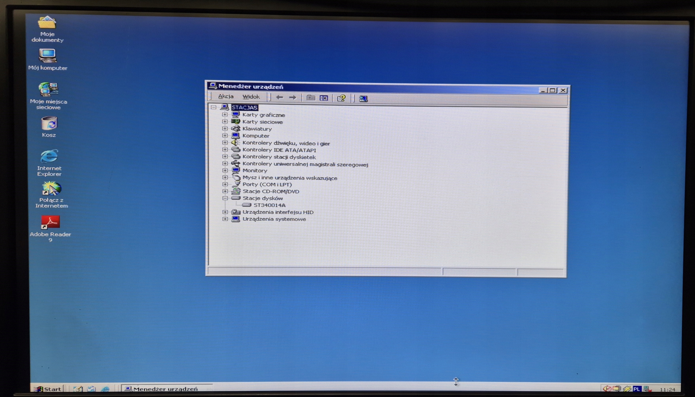This screenshot has height=397, width=695.
Task: Click Show Desktop quick launch icon
Action: tap(78, 389)
